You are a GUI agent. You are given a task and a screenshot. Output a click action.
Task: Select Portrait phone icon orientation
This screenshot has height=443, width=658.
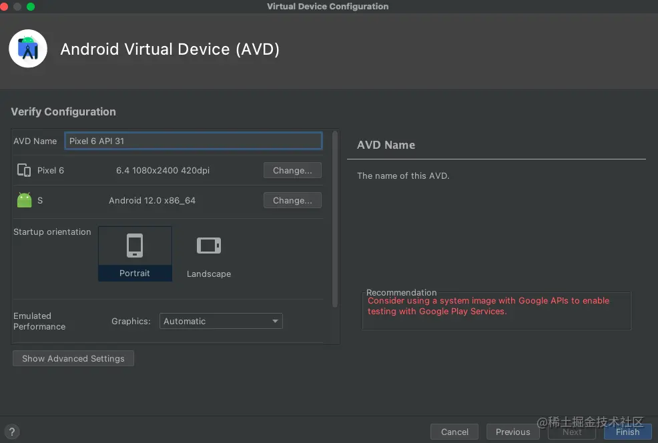point(135,246)
